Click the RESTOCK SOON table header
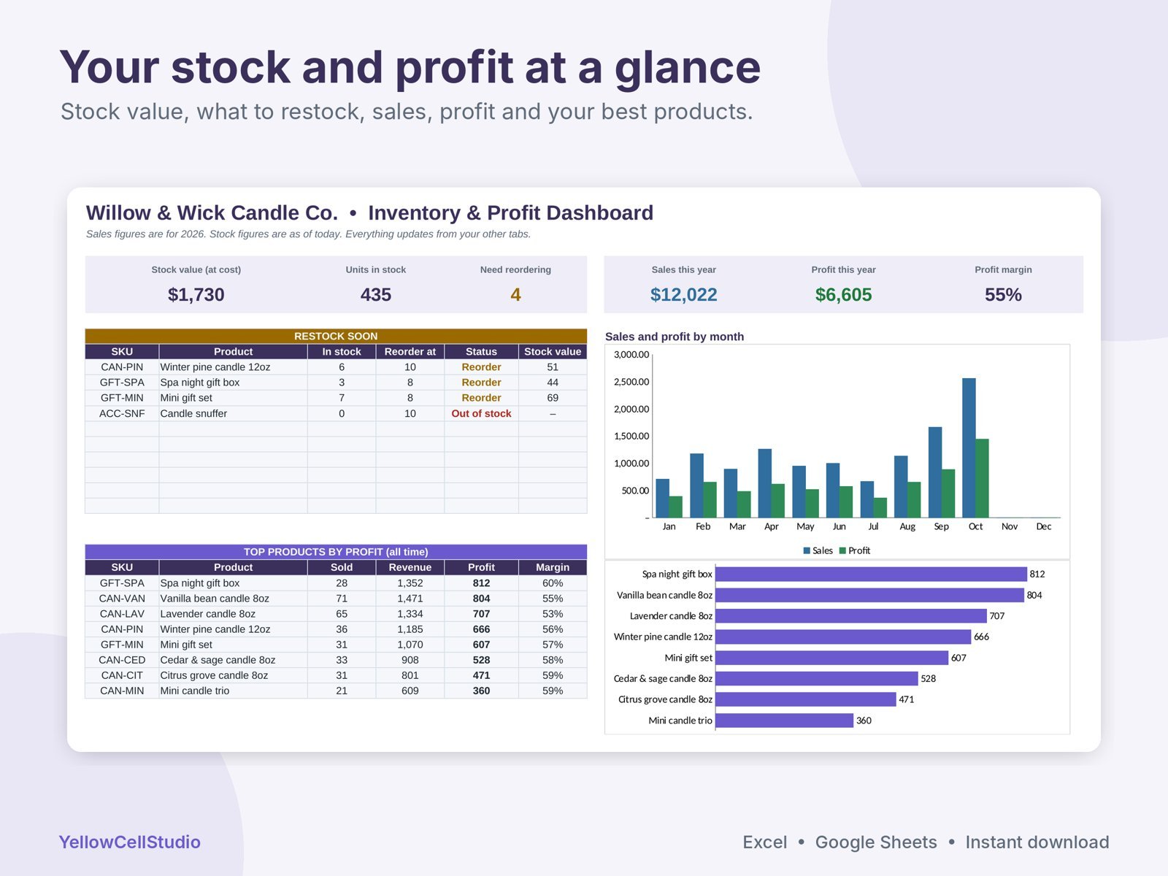1168x876 pixels. [x=336, y=336]
